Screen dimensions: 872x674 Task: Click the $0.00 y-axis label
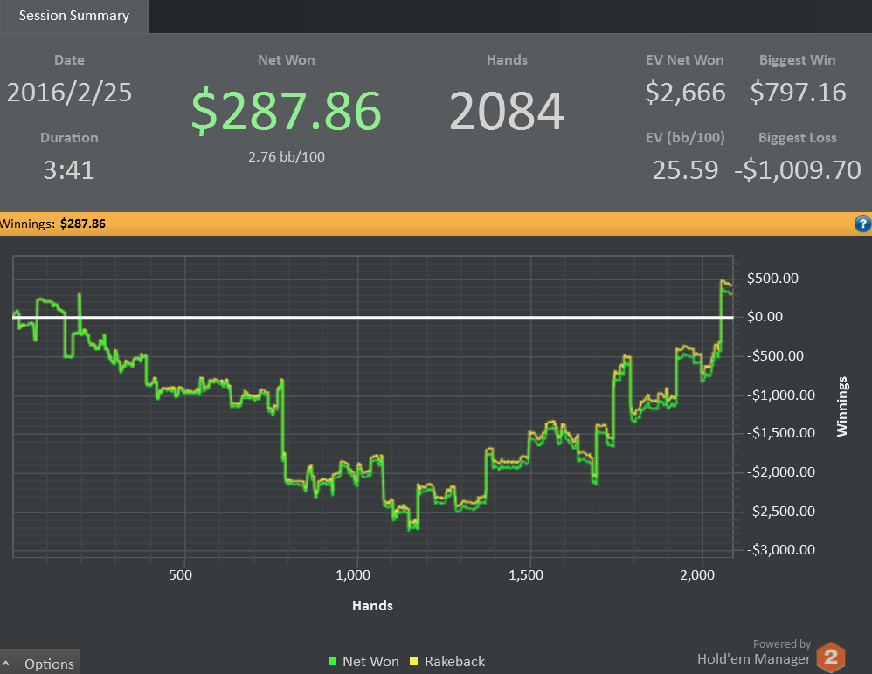[765, 317]
